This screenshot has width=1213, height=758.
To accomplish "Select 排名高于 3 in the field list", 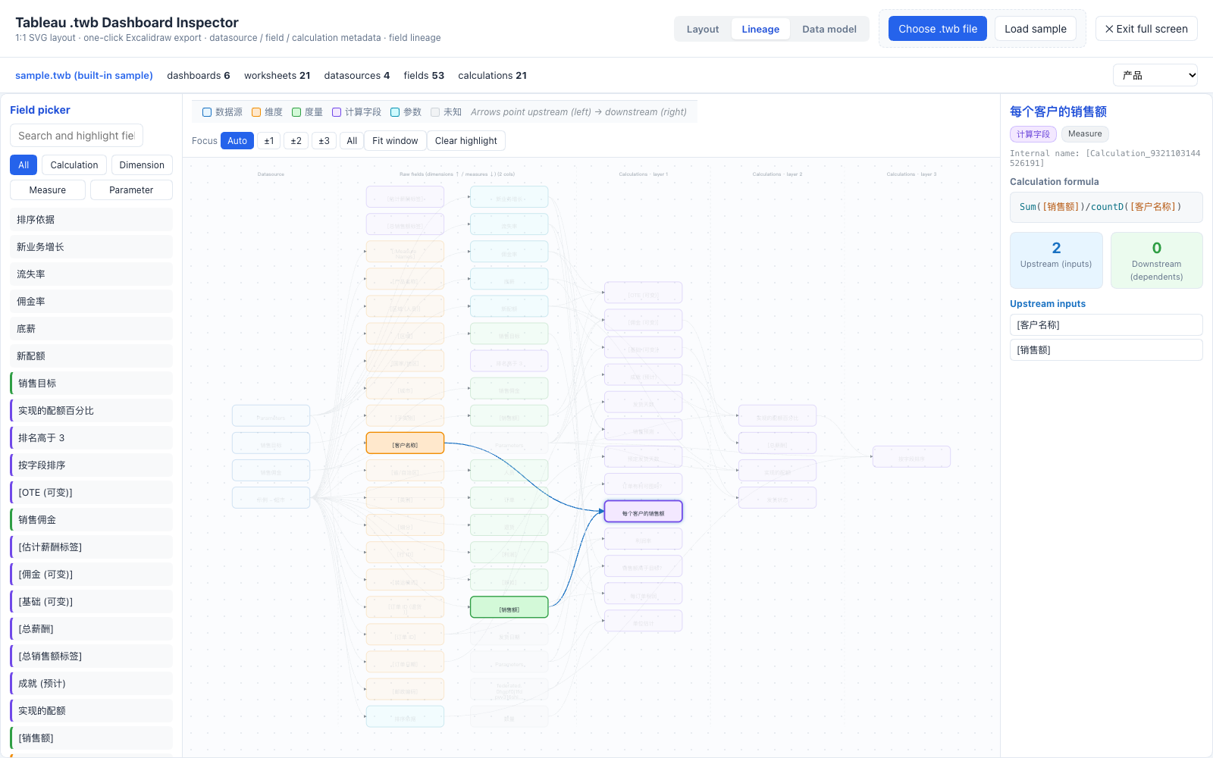I will pos(91,438).
